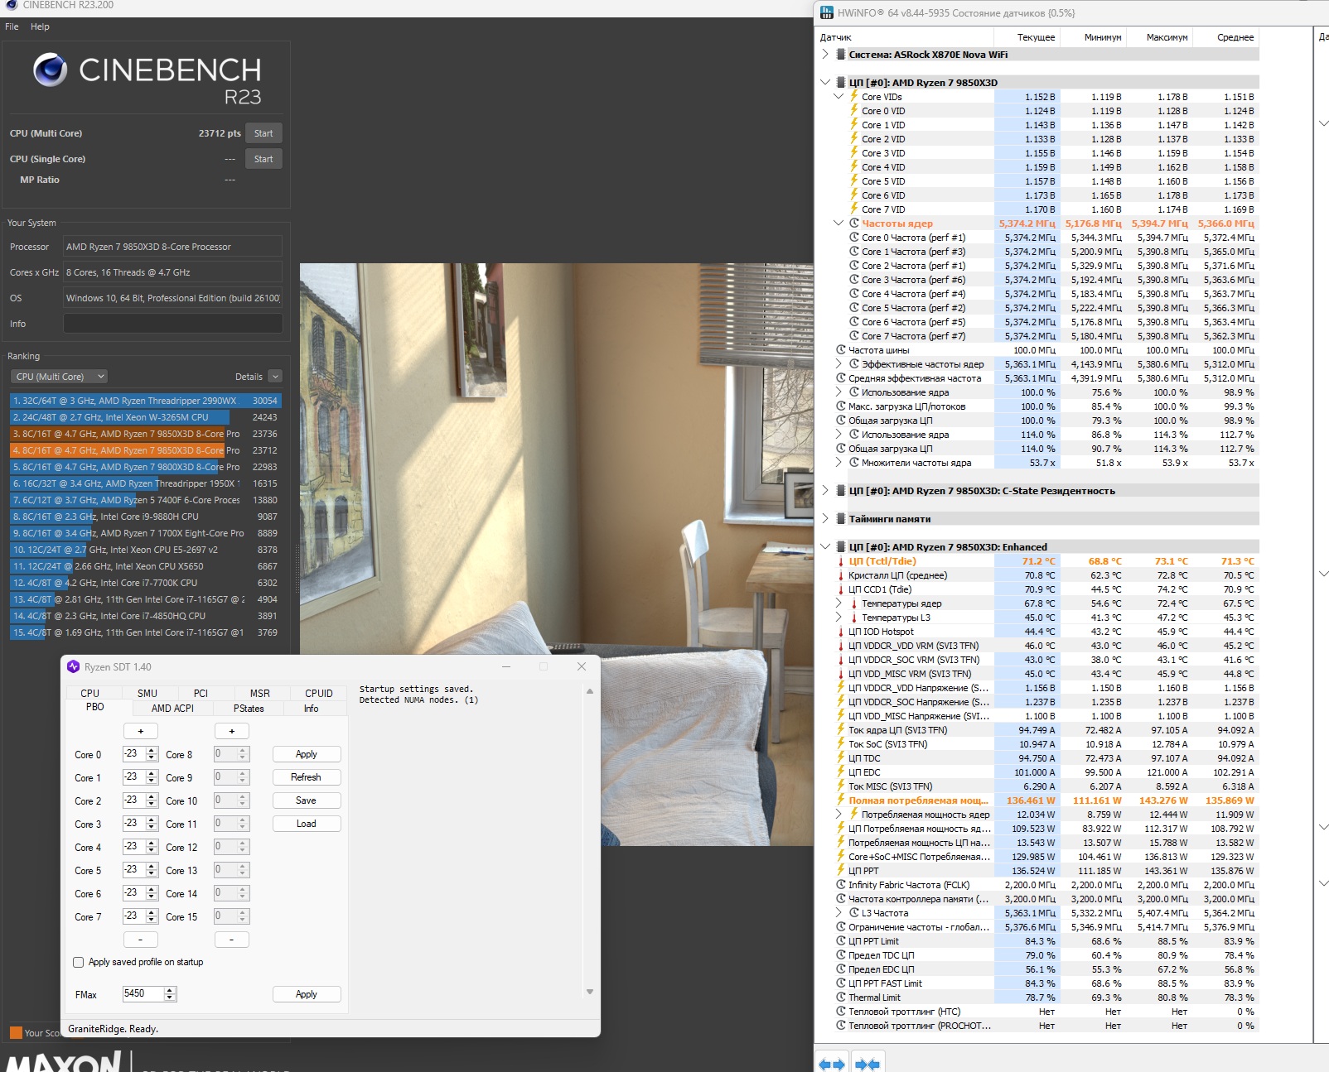Screen dimensions: 1329x1072
Task: Increase the Core 0 offset with its up arrow
Action: tap(152, 751)
